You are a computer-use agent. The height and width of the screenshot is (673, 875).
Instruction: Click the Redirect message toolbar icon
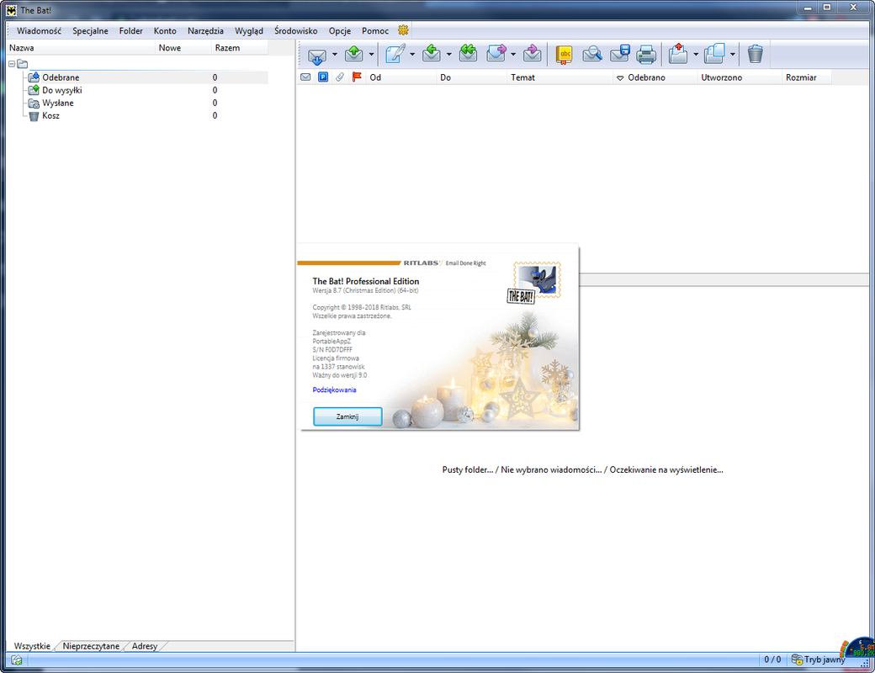click(533, 54)
